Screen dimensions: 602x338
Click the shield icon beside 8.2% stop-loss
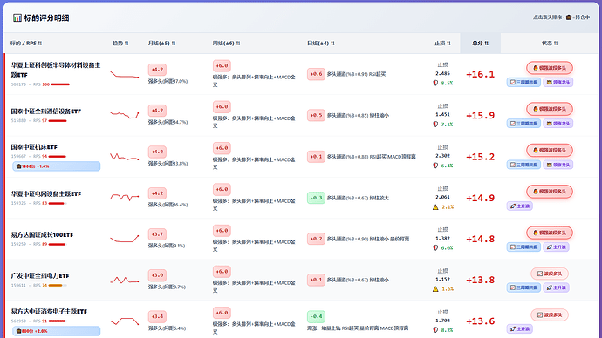click(435, 330)
